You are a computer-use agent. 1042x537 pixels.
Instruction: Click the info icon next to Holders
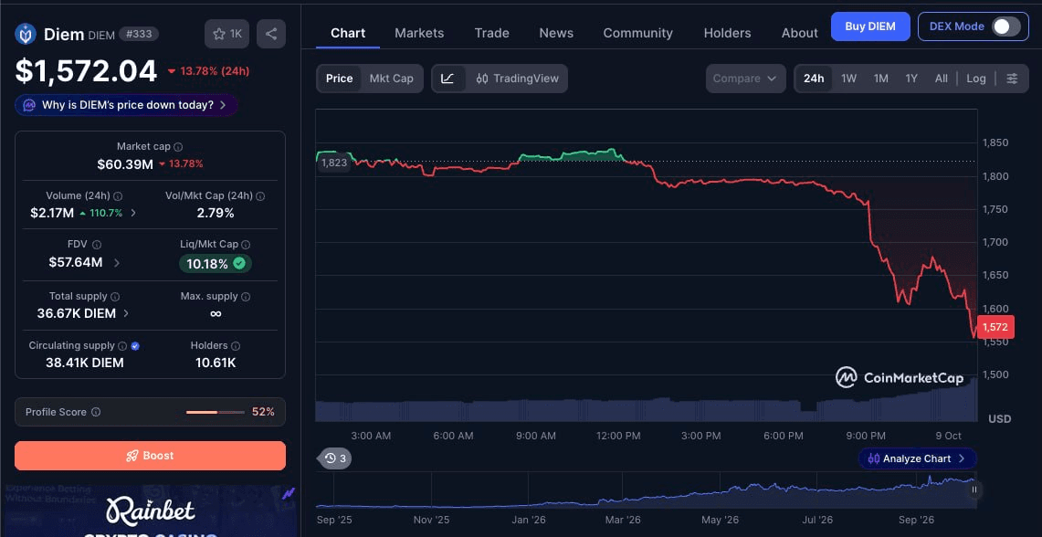(x=236, y=345)
